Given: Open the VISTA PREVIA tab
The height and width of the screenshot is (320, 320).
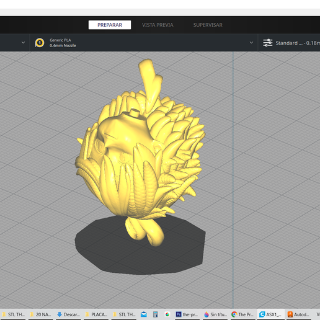Looking at the screenshot, I should [158, 25].
